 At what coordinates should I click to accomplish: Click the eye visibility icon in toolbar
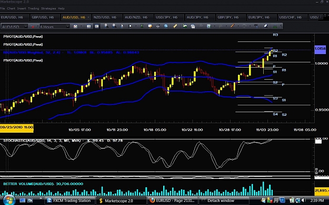click(158, 26)
